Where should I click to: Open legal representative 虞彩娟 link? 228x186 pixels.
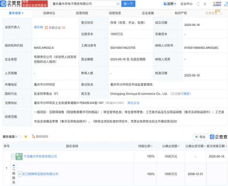pyautogui.click(x=38, y=27)
